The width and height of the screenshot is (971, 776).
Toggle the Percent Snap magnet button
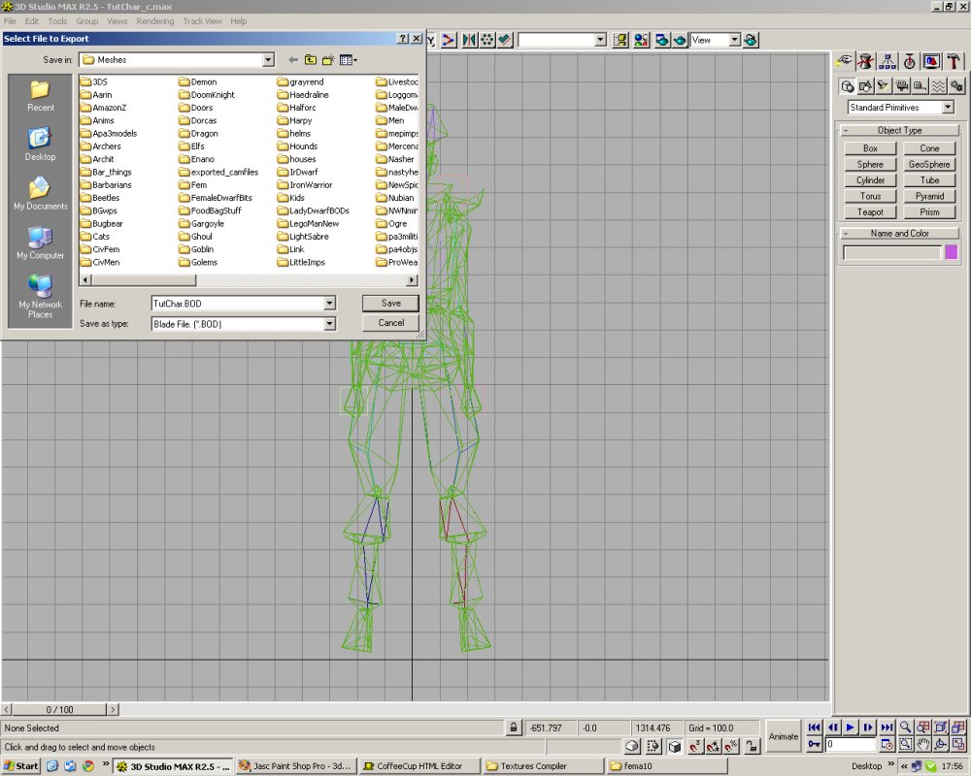731,746
